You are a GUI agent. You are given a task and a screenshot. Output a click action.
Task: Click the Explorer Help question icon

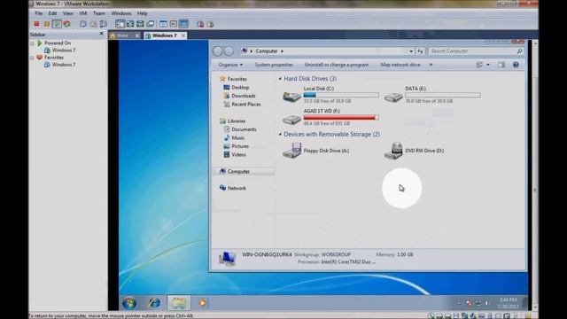click(x=516, y=65)
